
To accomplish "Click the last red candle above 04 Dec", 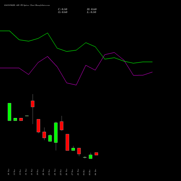I will pos(96,154).
